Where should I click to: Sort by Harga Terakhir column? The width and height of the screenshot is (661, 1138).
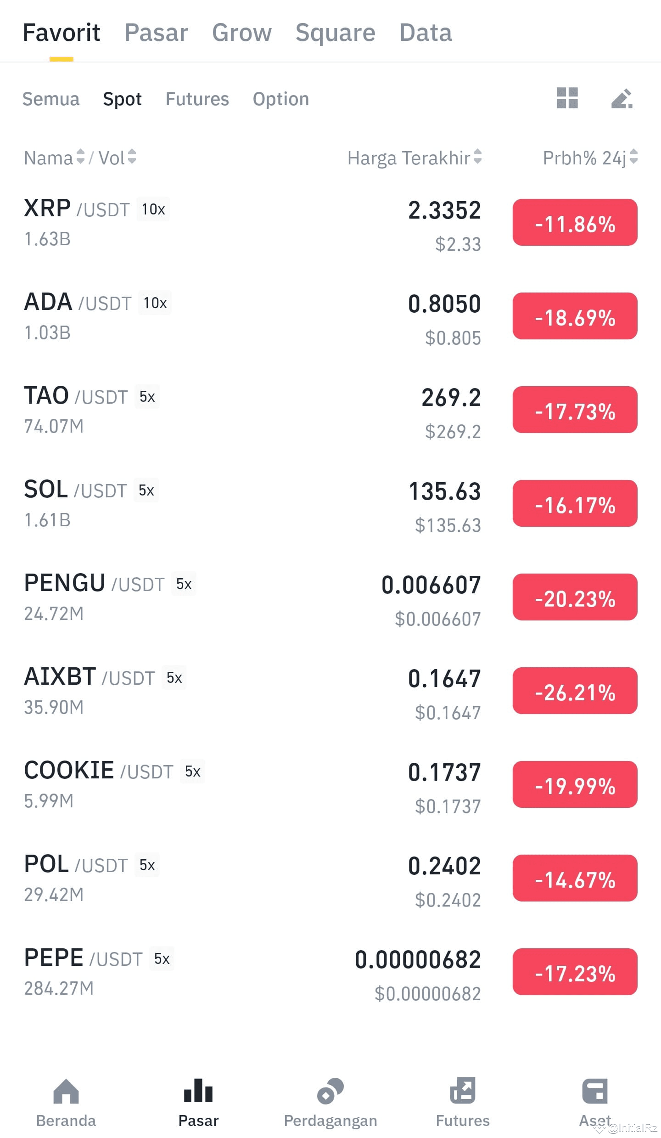(x=415, y=158)
